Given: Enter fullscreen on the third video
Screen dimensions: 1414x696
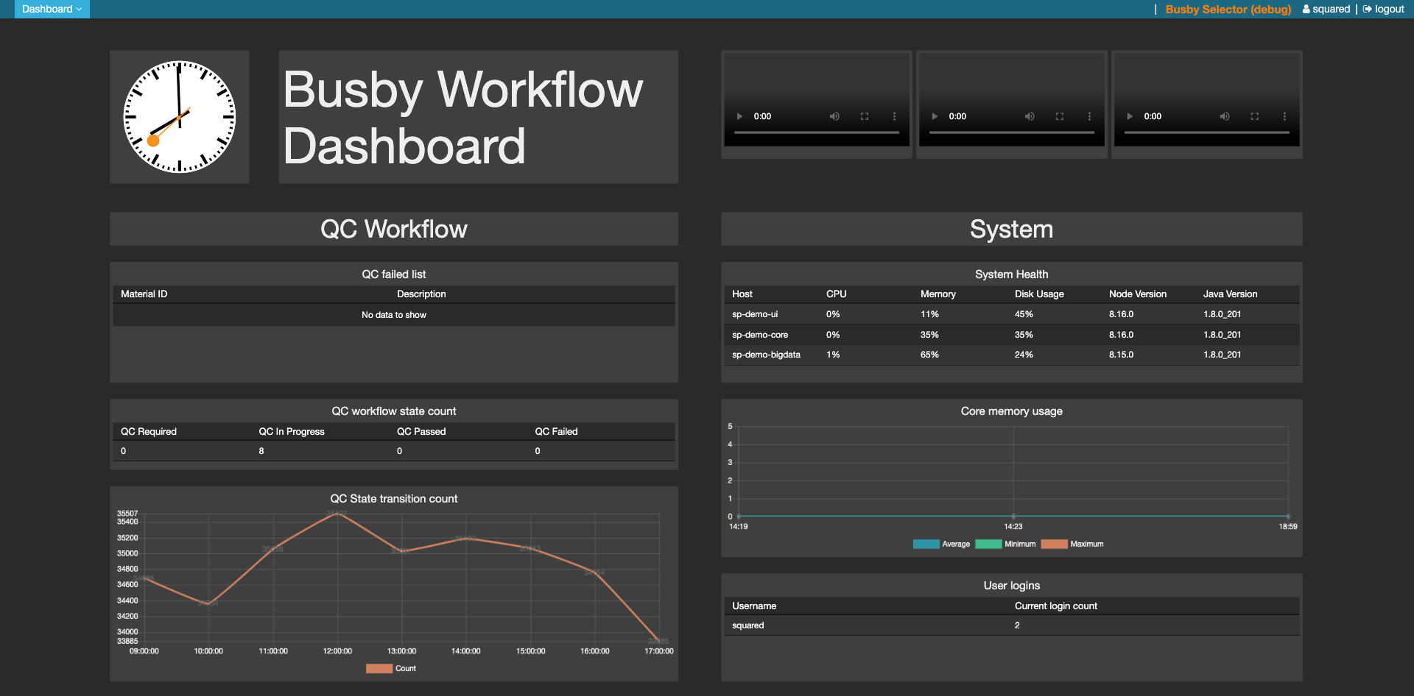Looking at the screenshot, I should [1254, 116].
